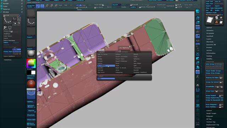Screen dimensions: 227x128
Task: Choose QMesh in ZModeler polygon actions
Action: tap(136, 54)
